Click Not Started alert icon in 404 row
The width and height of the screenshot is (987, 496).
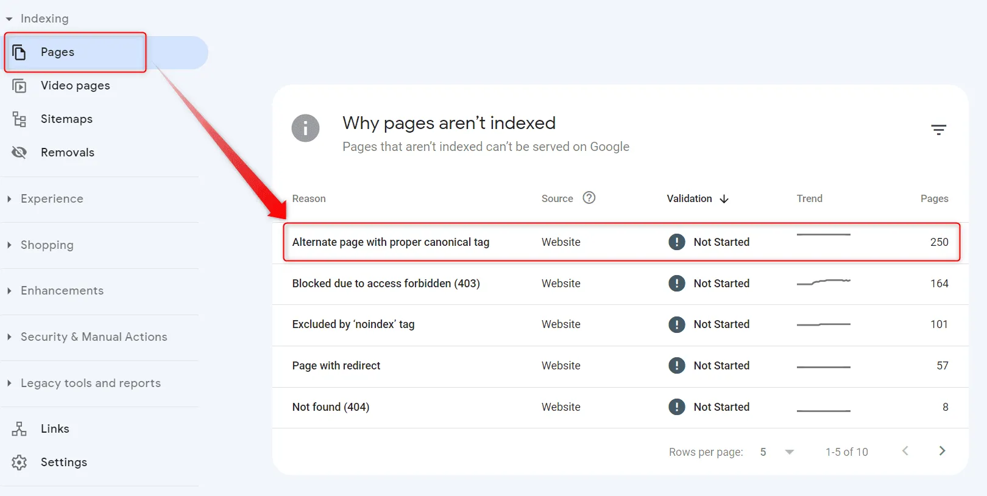pyautogui.click(x=676, y=407)
